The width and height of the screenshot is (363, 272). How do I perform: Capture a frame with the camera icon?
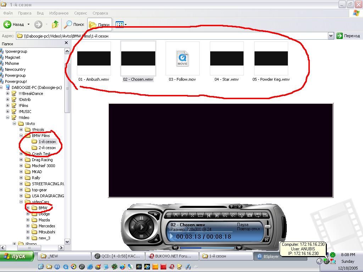(x=250, y=215)
